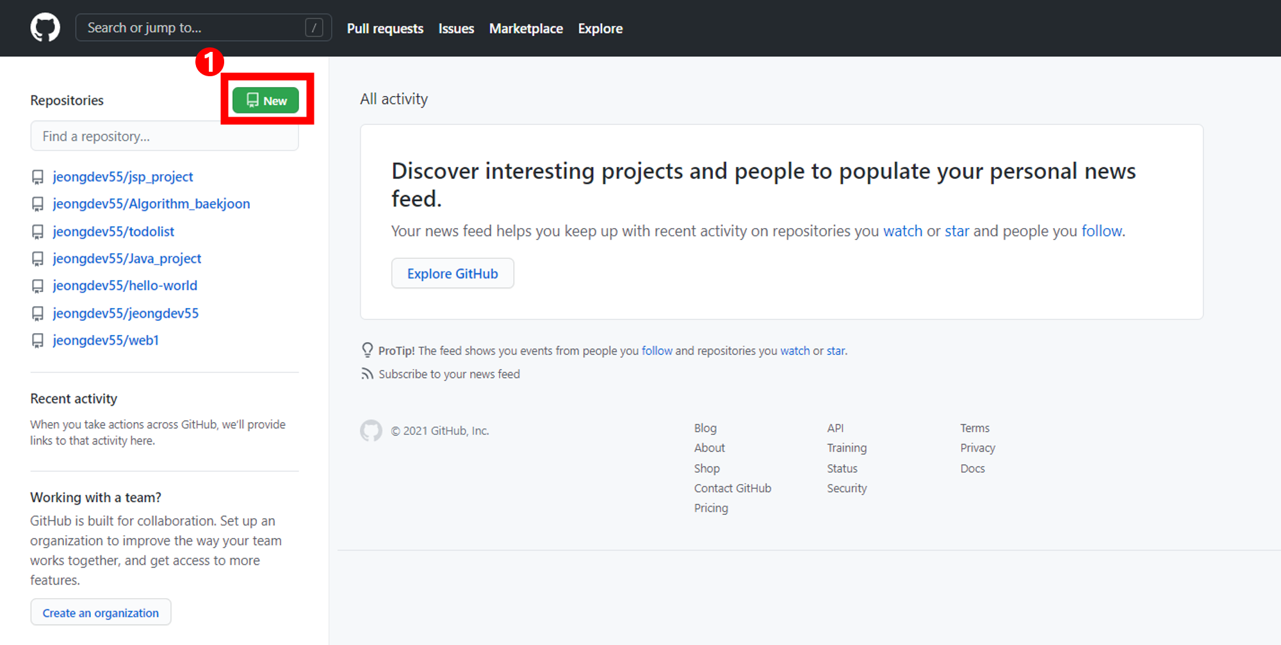Viewport: 1281px width, 645px height.
Task: Open Contact GitHub footer link
Action: tap(733, 488)
